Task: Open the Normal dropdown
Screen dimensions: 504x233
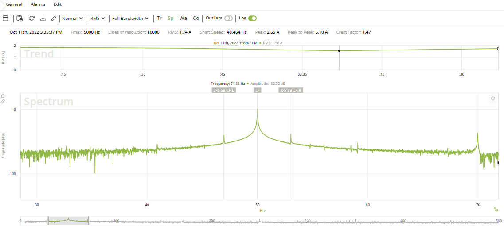Action: tap(73, 19)
